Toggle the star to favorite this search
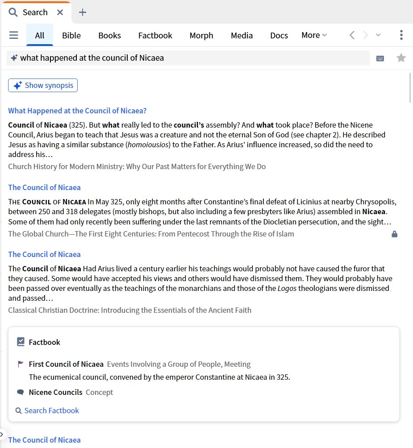 [401, 58]
